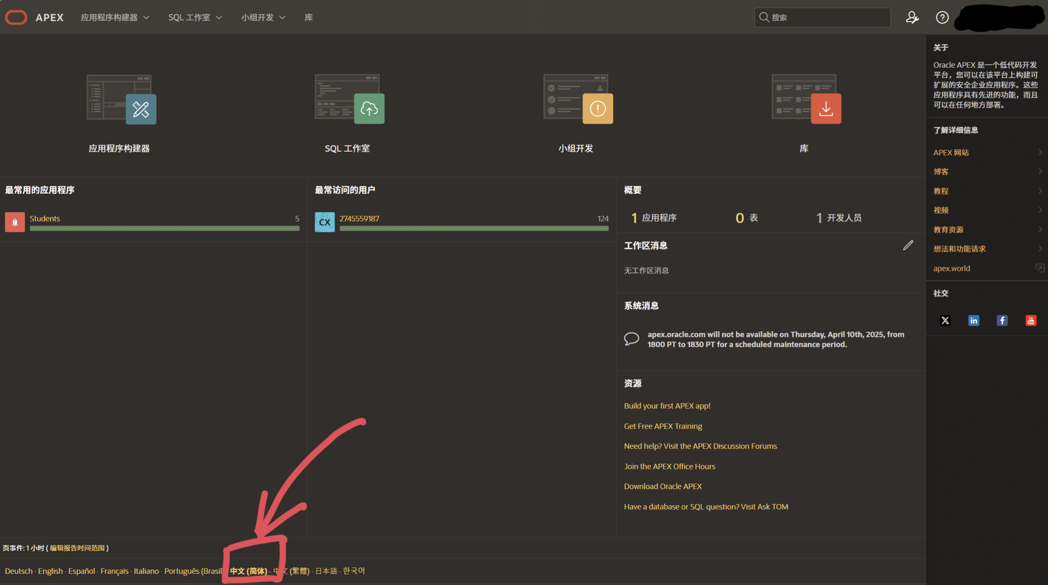This screenshot has height=585, width=1048.
Task: Open the YouTube social icon
Action: [1031, 320]
